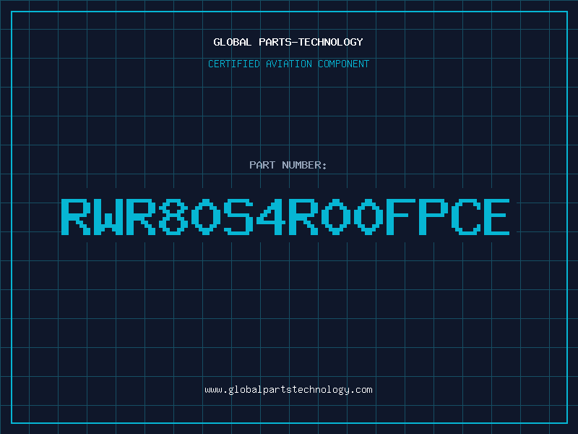Open the www.globalpartstechnology.com link
The image size is (578, 434).
(x=288, y=390)
